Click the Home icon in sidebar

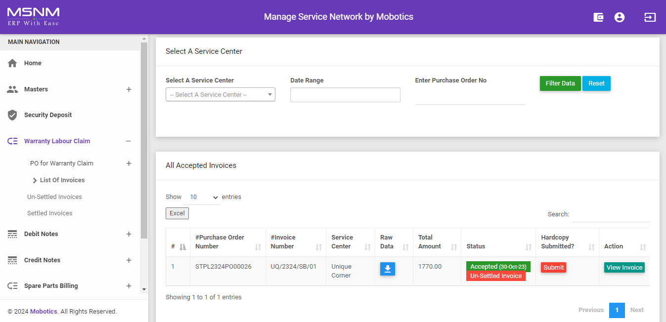[x=12, y=63]
